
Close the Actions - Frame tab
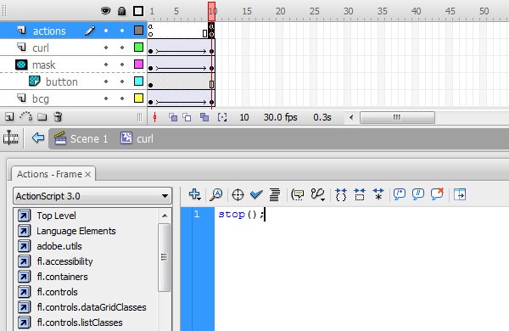(87, 175)
